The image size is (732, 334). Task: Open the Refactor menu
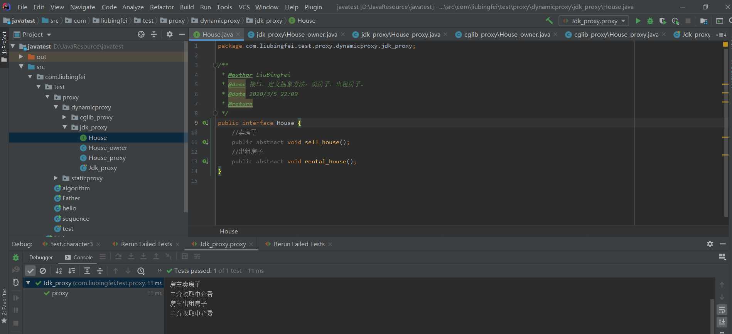point(162,7)
